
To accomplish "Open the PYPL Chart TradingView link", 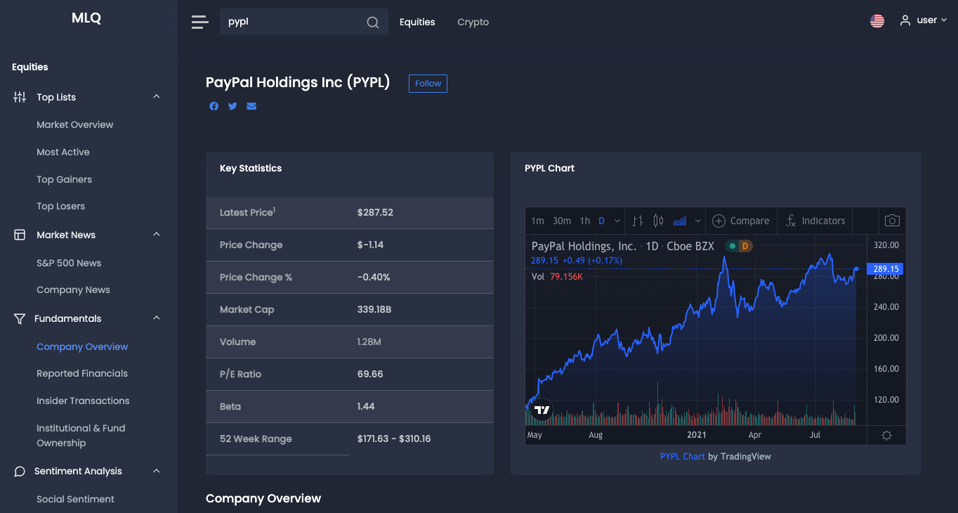I will tap(683, 456).
